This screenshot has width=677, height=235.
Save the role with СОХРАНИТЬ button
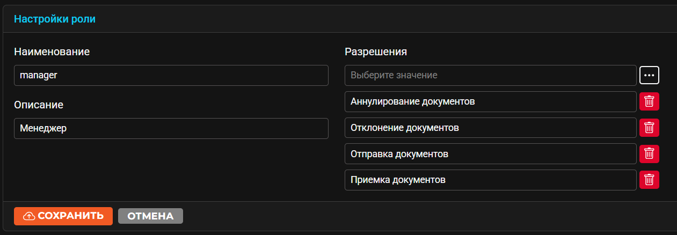coord(63,216)
